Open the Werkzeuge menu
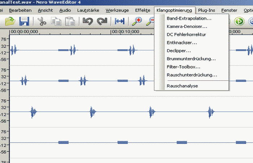 [x=116, y=10]
